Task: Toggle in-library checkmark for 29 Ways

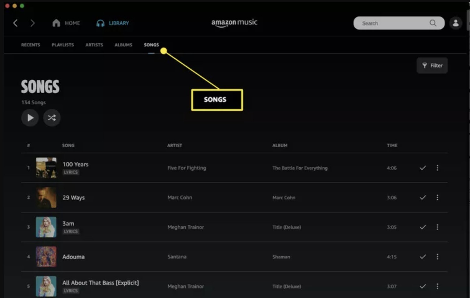Action: [x=423, y=197]
